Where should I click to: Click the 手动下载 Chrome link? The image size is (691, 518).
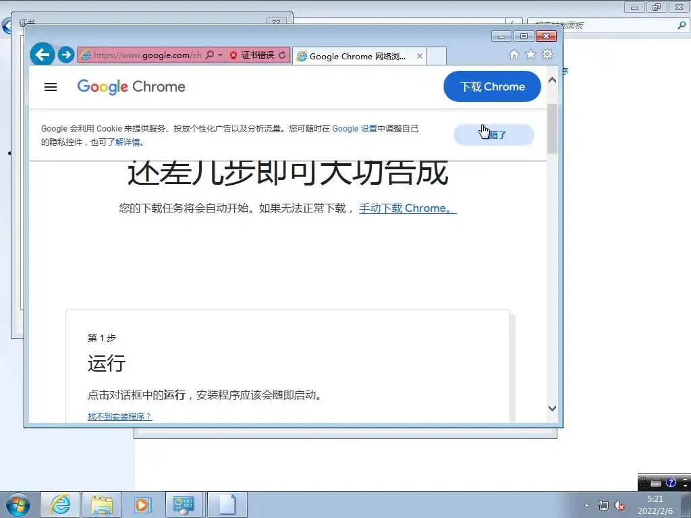click(408, 208)
